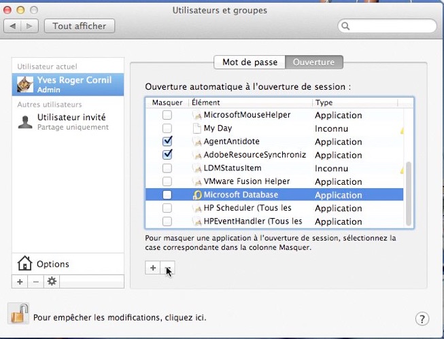This screenshot has width=444, height=339.
Task: Check Masquer box for LDMStatusItem
Action: pyautogui.click(x=167, y=168)
